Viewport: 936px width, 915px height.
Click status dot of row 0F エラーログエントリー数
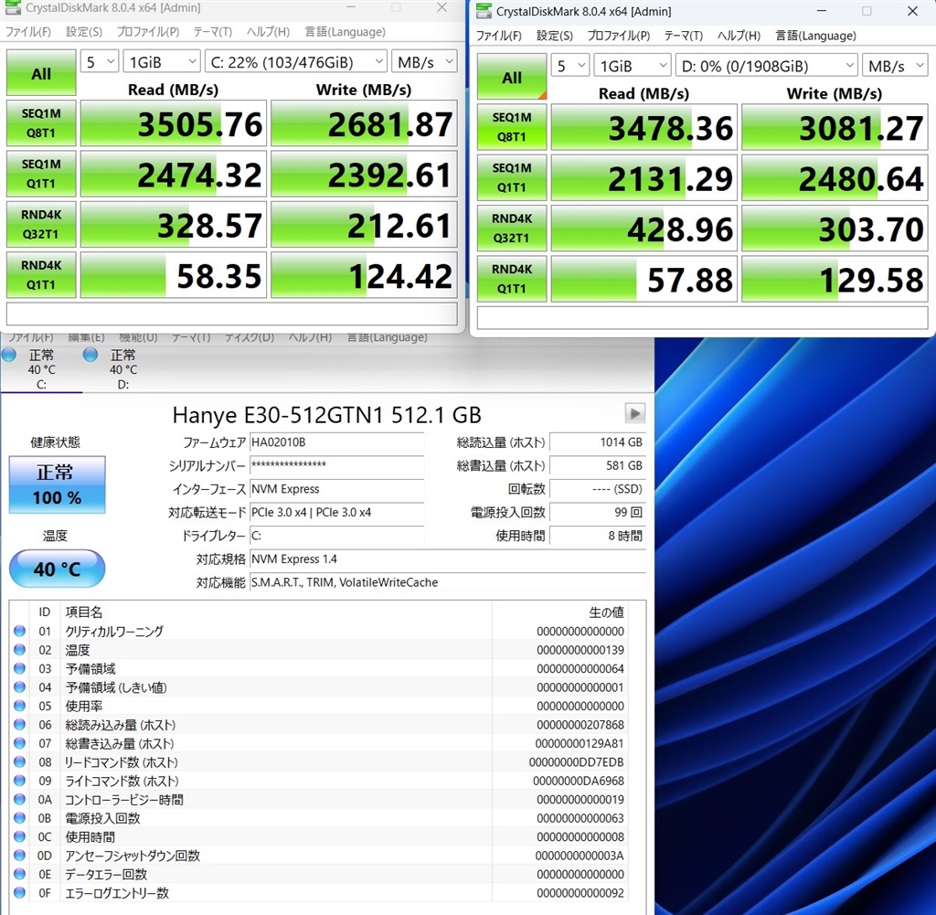pyautogui.click(x=20, y=892)
